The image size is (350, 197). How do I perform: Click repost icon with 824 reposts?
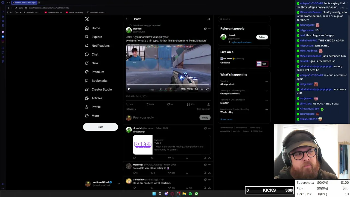tap(148, 104)
